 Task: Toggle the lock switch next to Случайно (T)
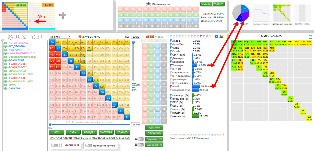point(140,139)
